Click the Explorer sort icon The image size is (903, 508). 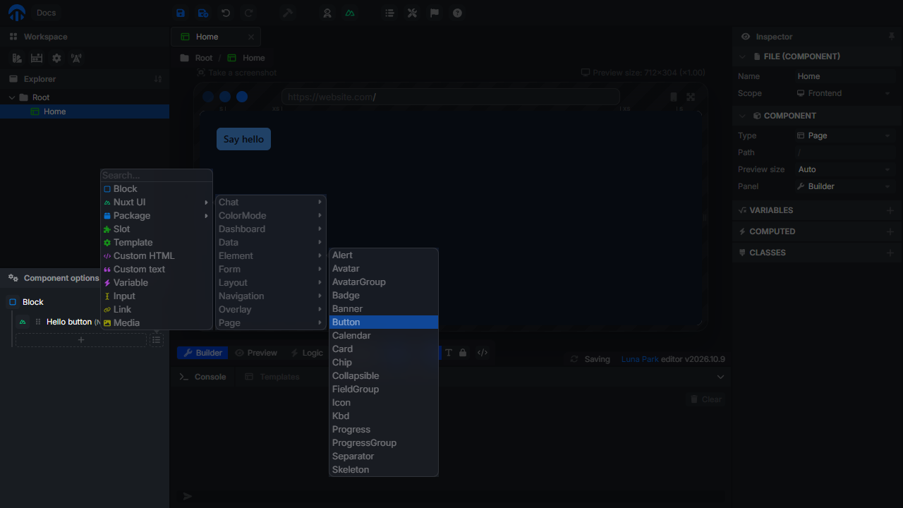(158, 79)
